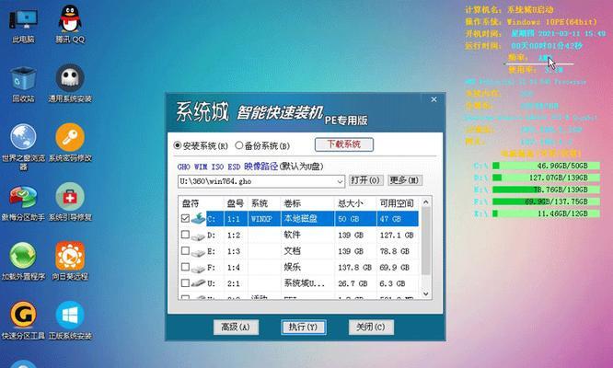
Task: Check the D: drive checkbox
Action: pyautogui.click(x=185, y=235)
